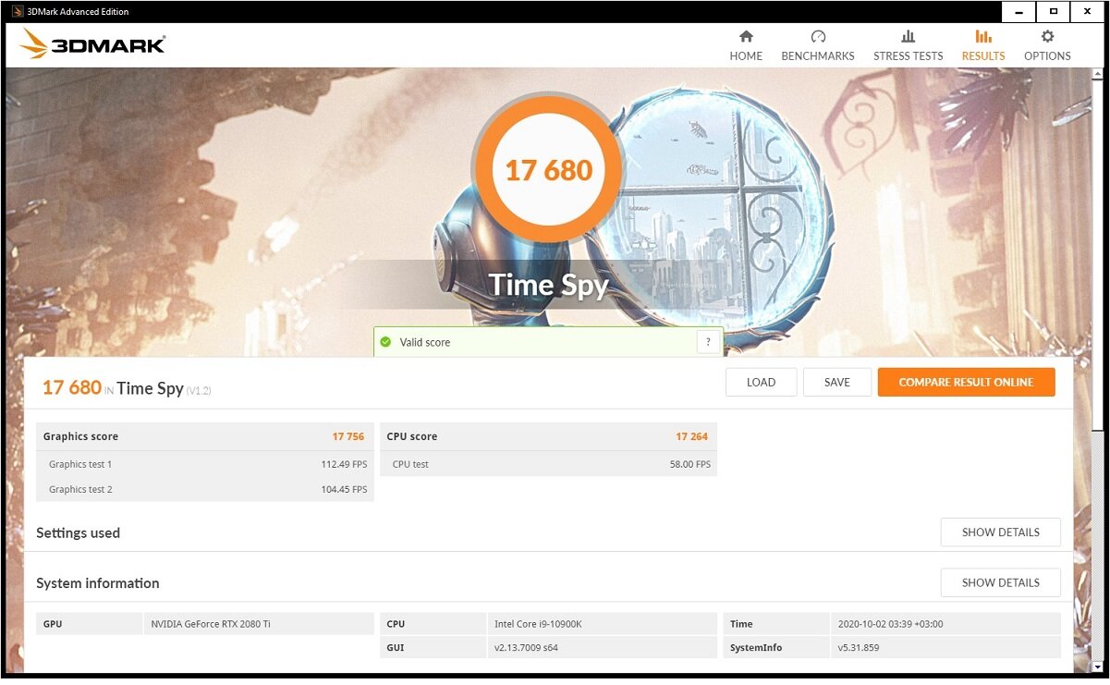Open the HOME tab
1110x685 pixels.
[x=746, y=45]
